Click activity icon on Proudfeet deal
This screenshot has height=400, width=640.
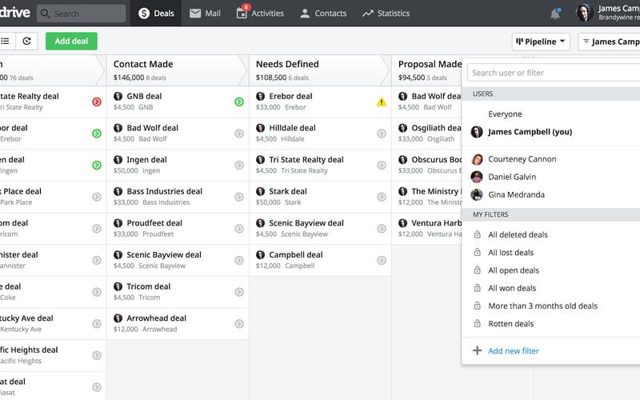tap(239, 229)
